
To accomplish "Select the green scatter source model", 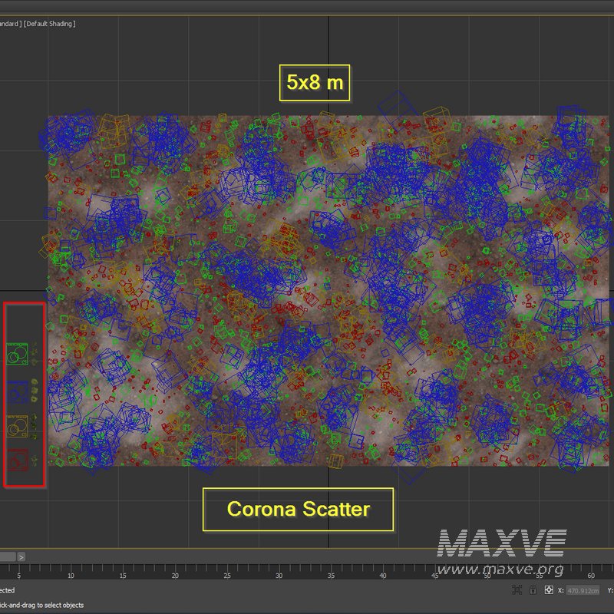I will click(17, 354).
